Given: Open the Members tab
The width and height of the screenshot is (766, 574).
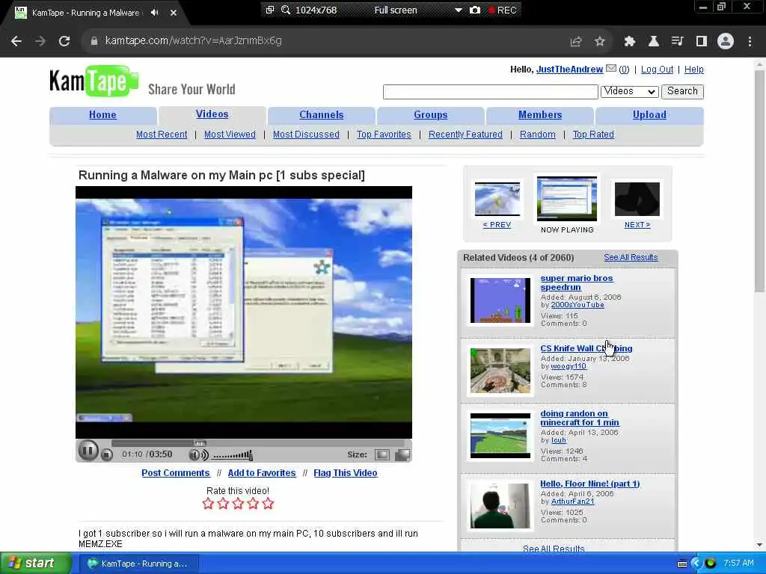Looking at the screenshot, I should pyautogui.click(x=540, y=114).
